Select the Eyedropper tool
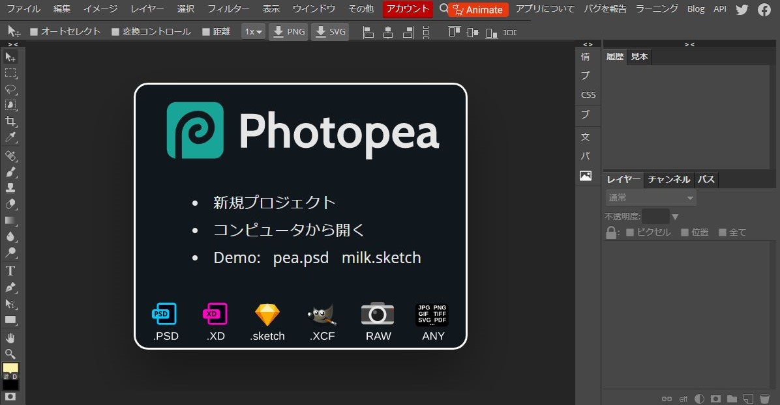The image size is (780, 405). pyautogui.click(x=10, y=137)
